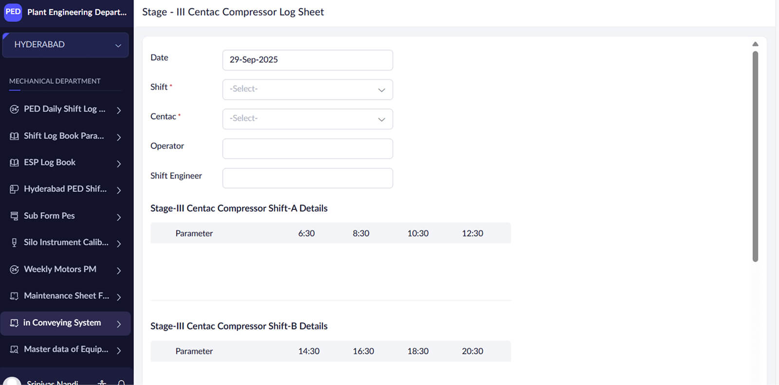Viewport: 779px width, 385px height.
Task: Click the Silo Instrument Calib icon
Action: [14, 242]
